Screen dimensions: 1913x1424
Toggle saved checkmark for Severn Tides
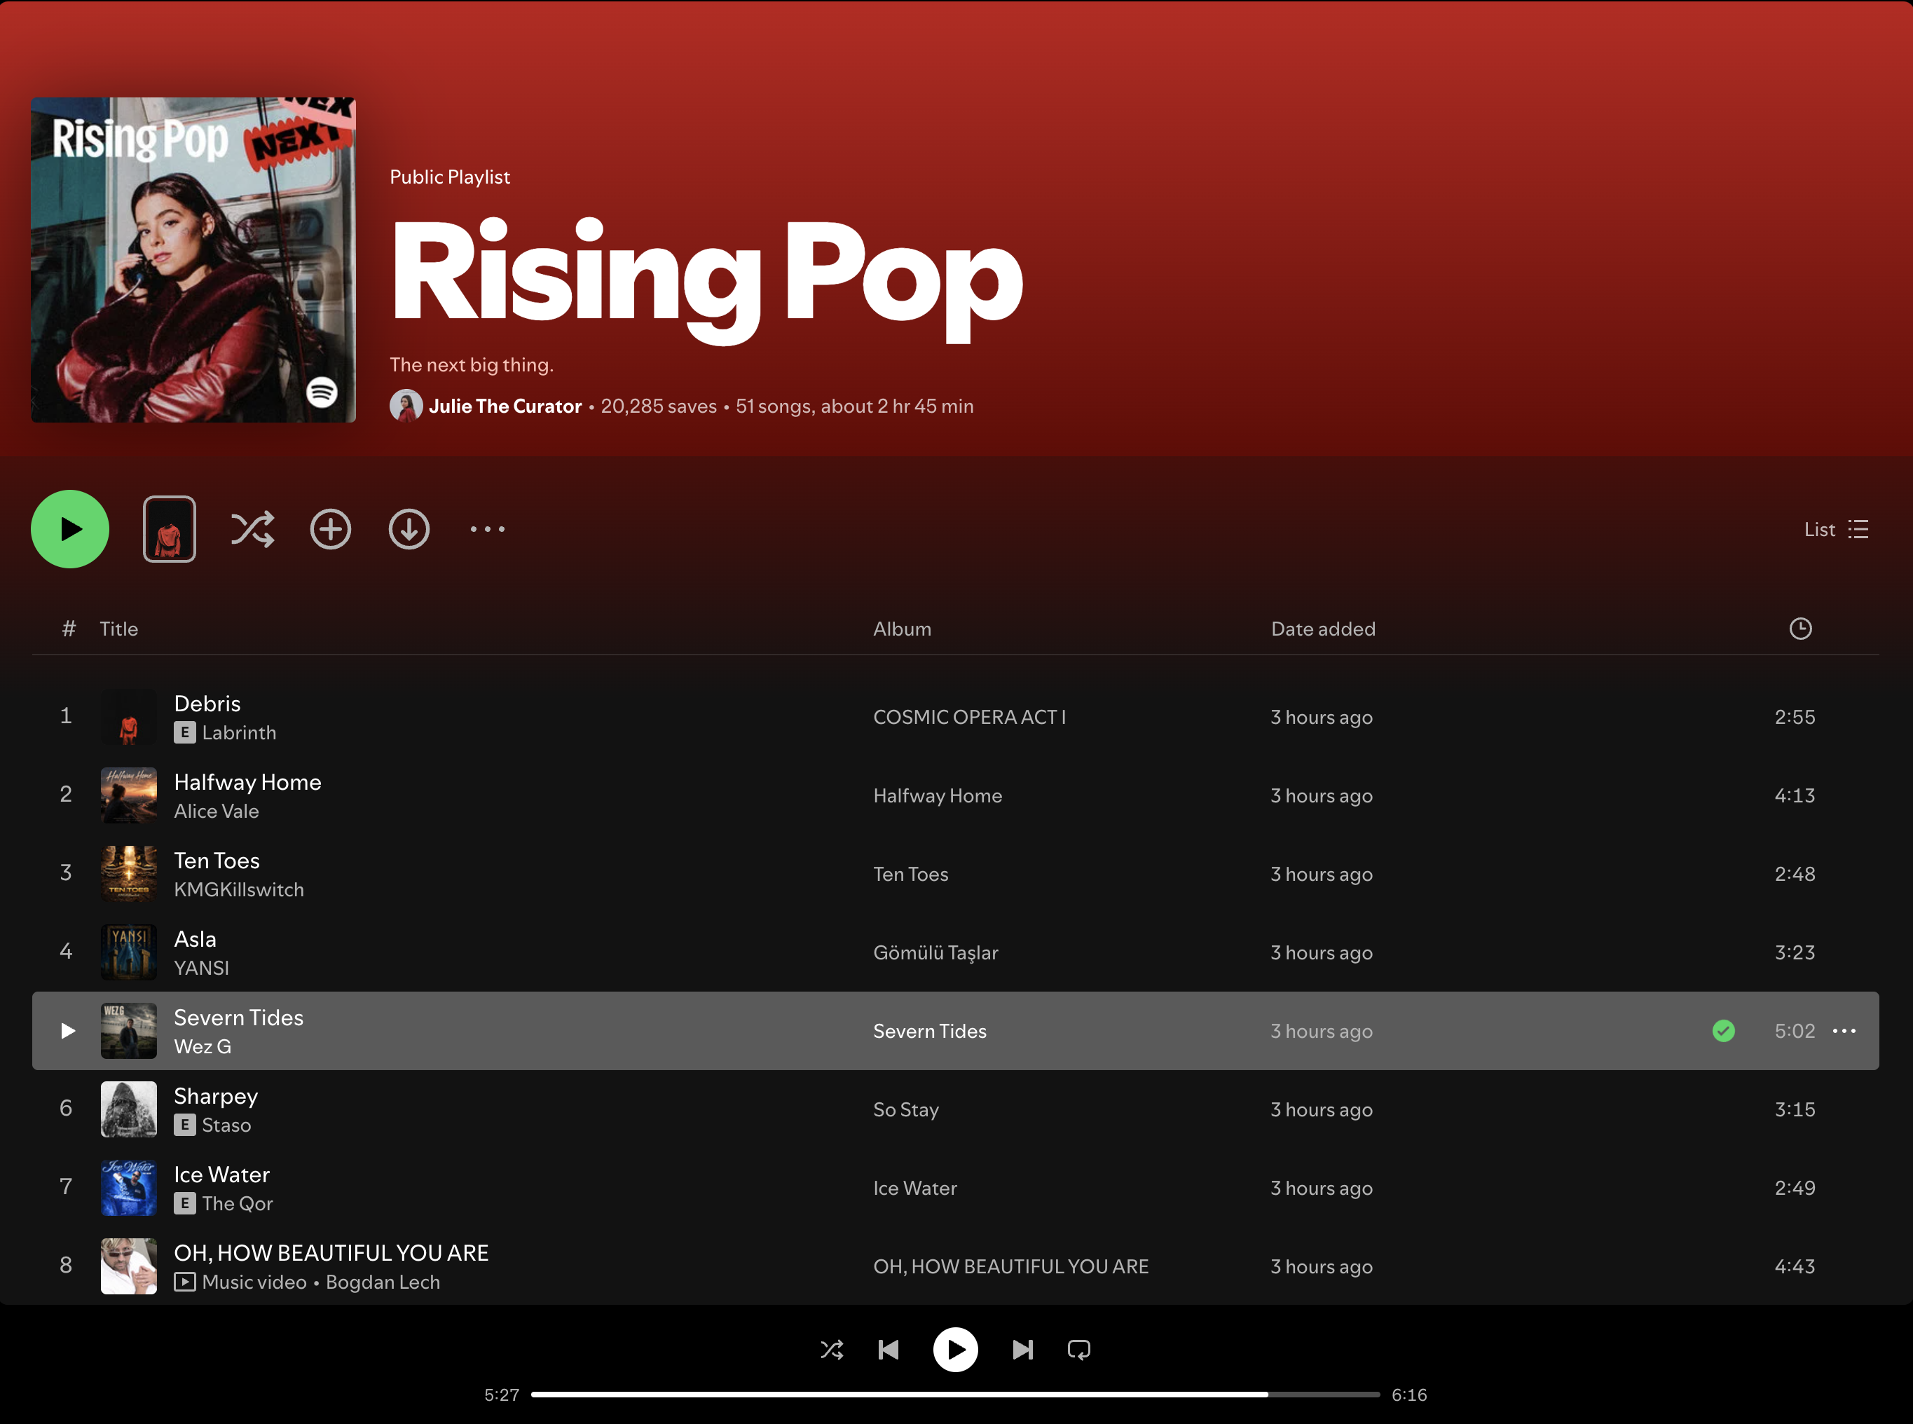click(1723, 1031)
